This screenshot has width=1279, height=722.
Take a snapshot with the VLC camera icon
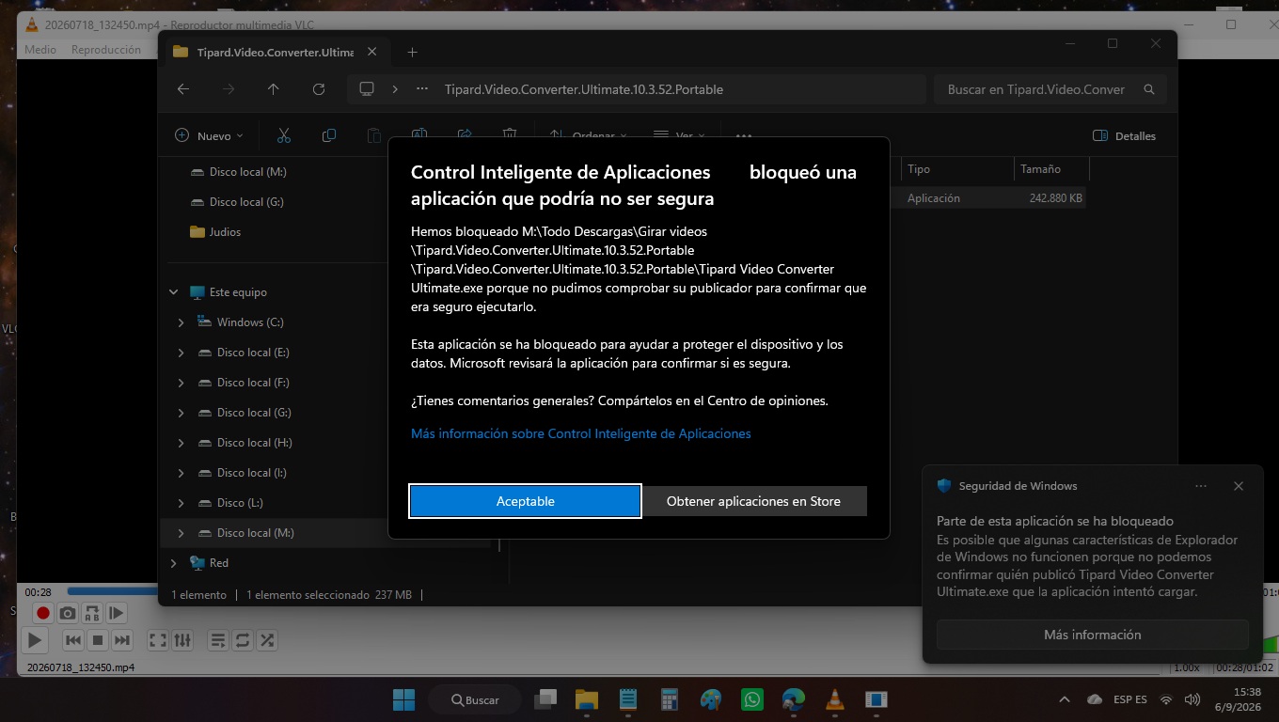point(67,614)
